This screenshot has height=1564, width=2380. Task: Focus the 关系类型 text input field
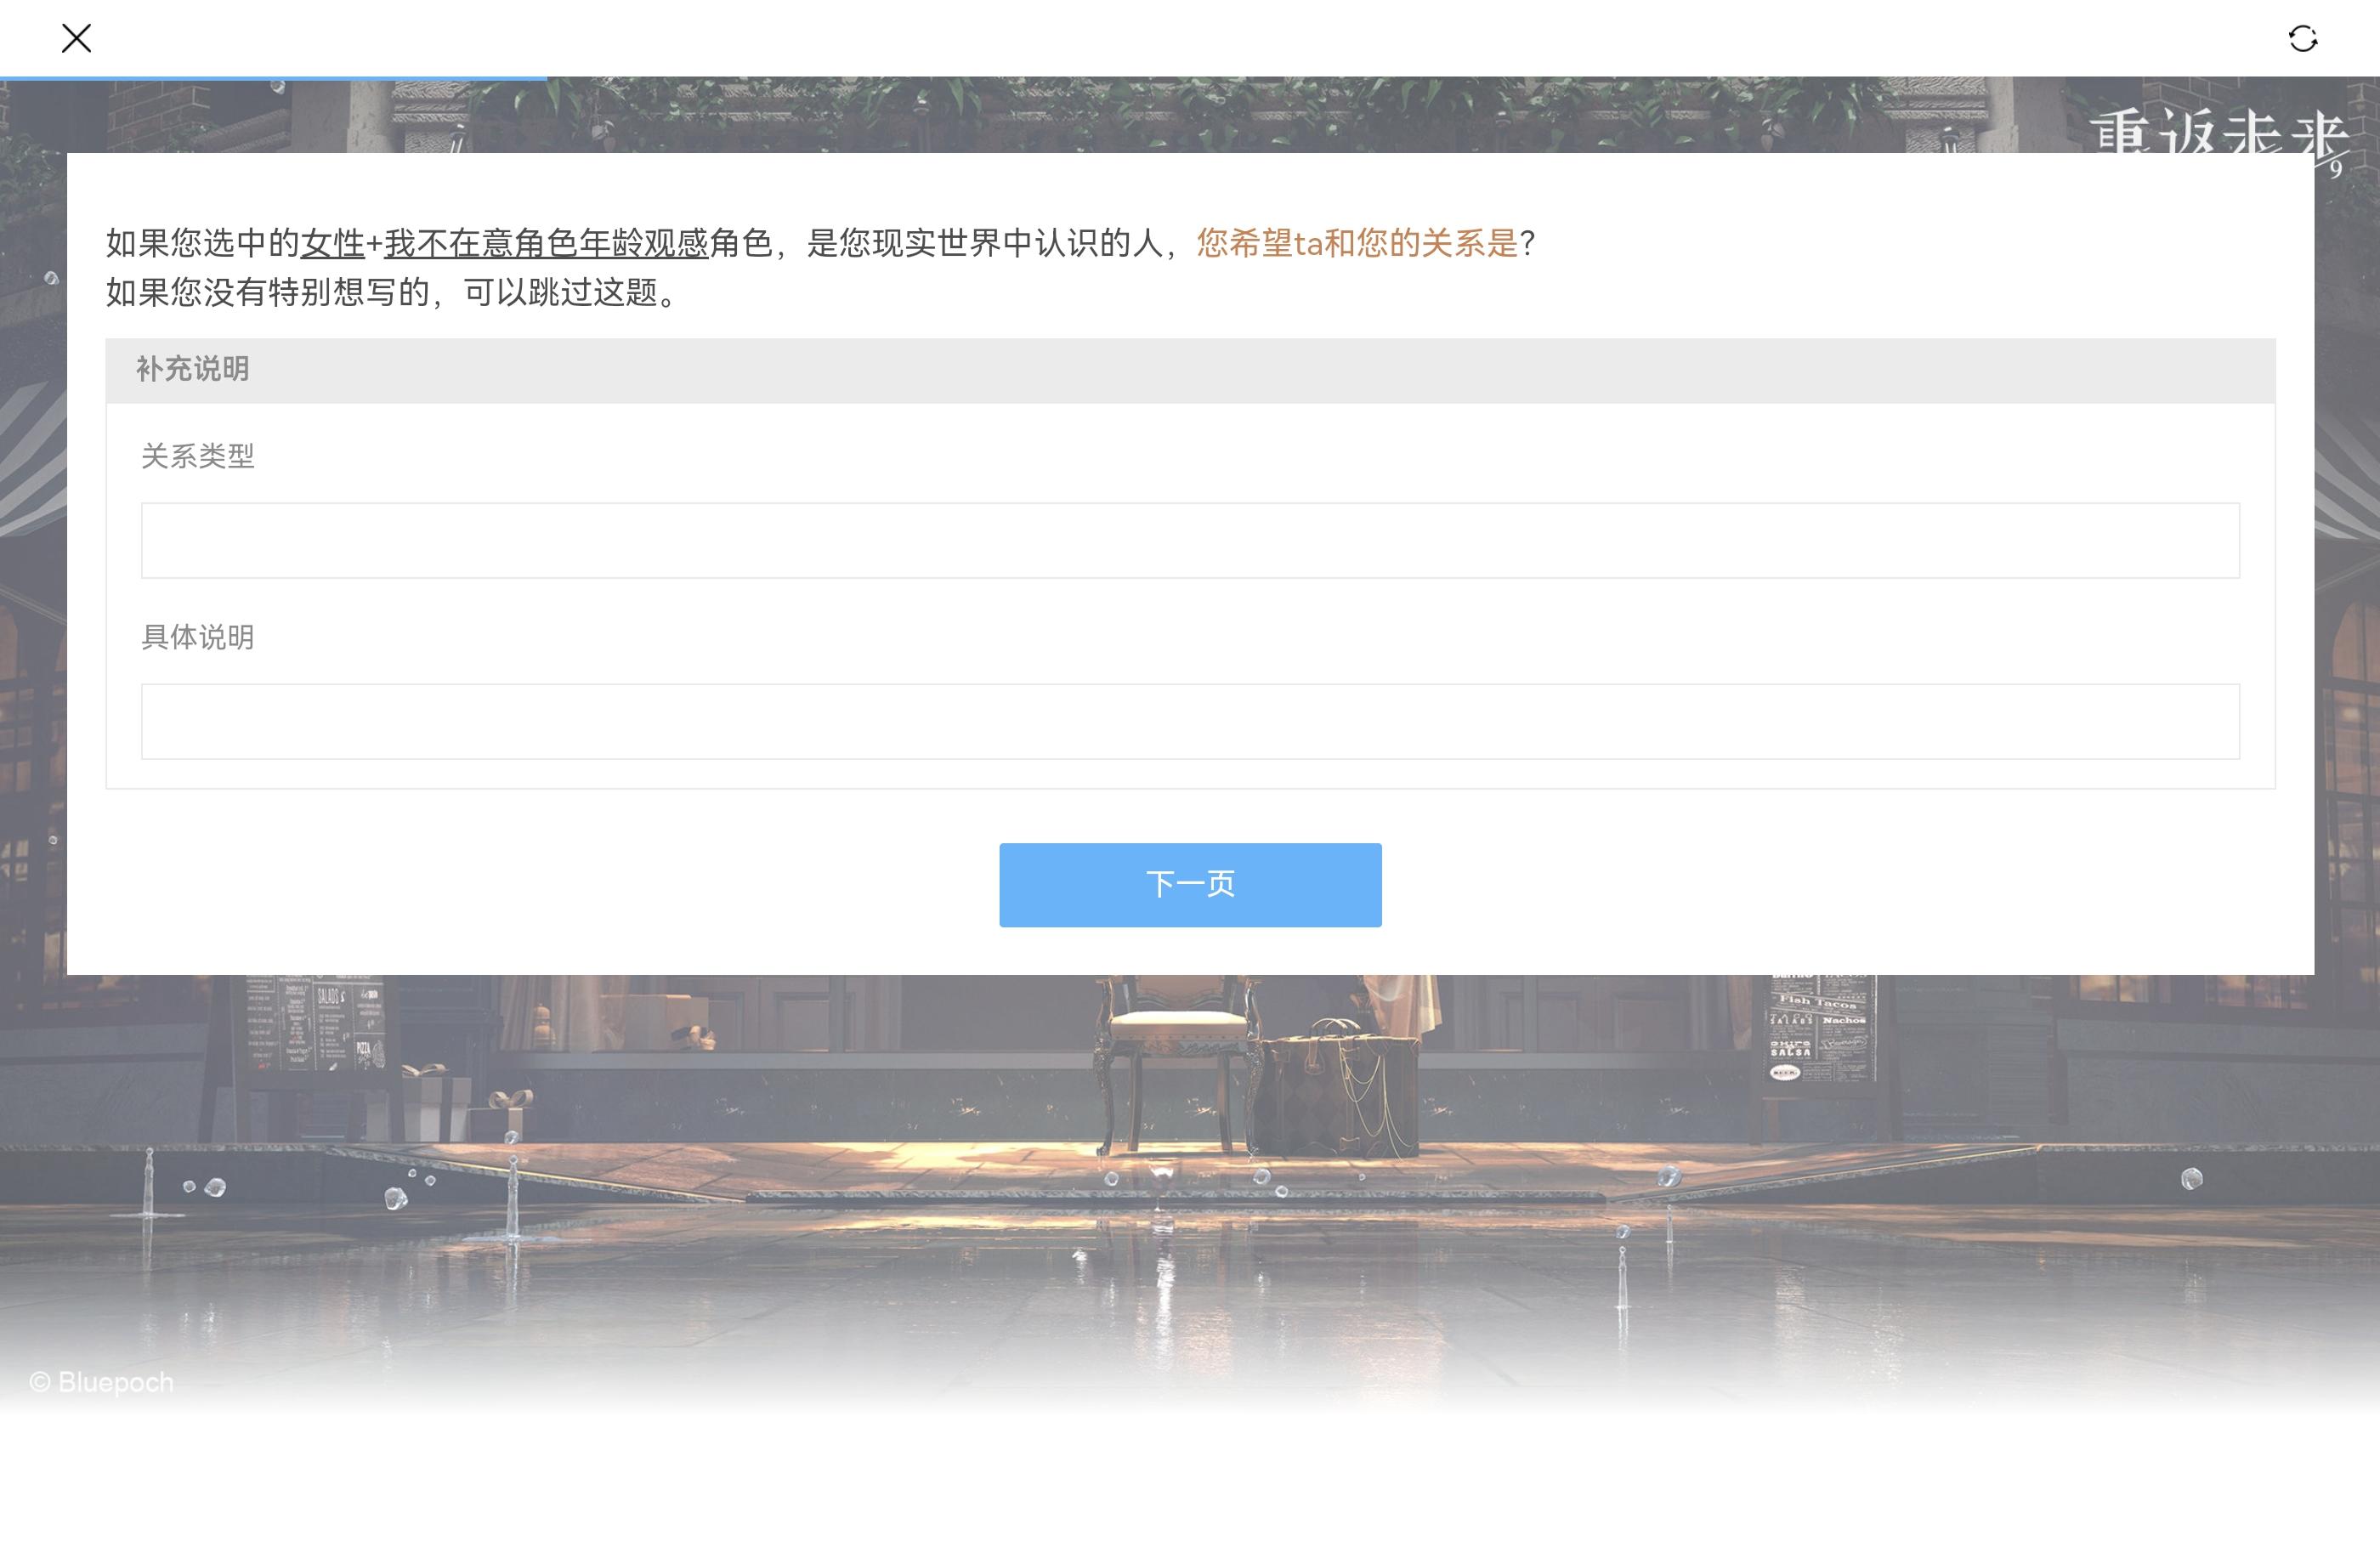1190,540
